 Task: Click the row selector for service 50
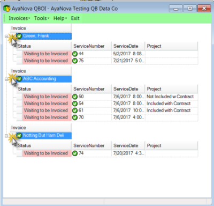click(x=19, y=97)
